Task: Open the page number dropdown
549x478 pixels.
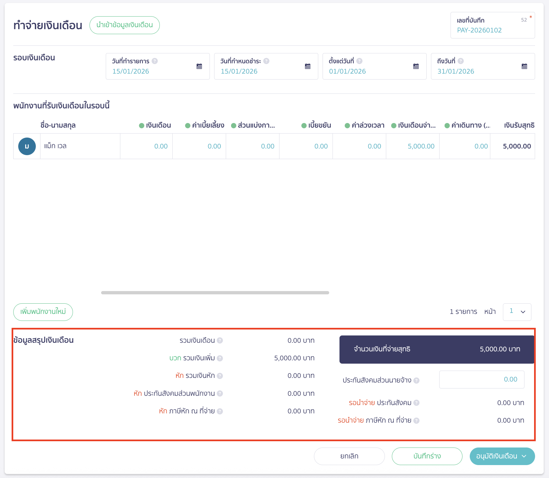Action: coord(517,312)
